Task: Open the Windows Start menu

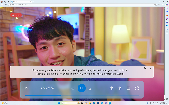Action: (59, 103)
